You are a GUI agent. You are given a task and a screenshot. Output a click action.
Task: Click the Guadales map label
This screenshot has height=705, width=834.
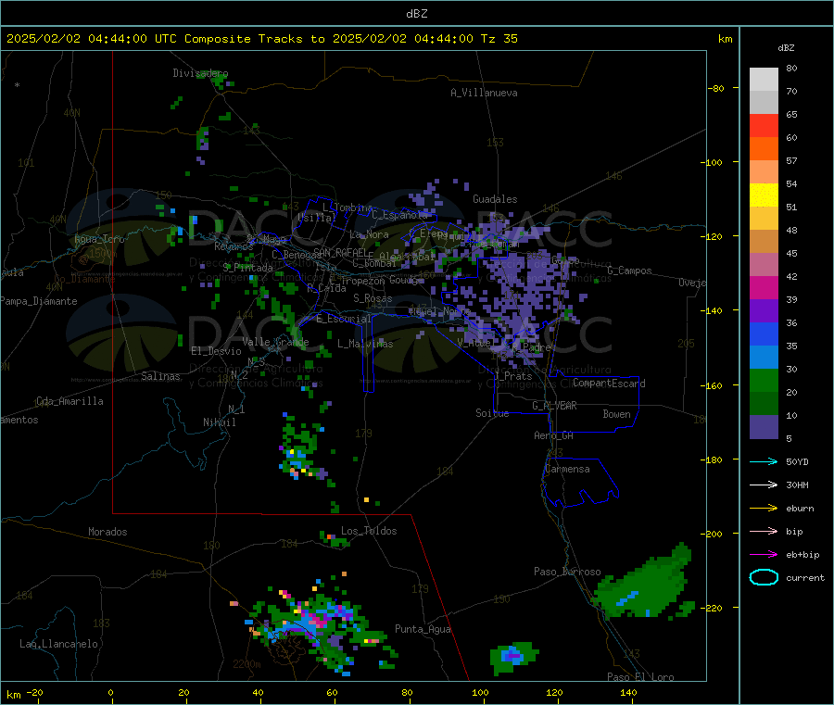click(495, 199)
